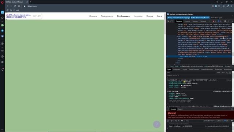Go back to previous page
The height and width of the screenshot is (132, 234).
[x=7, y=6]
